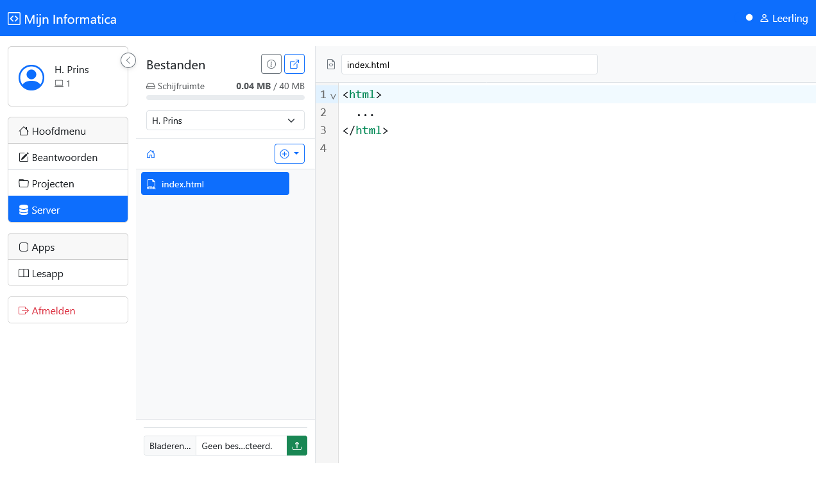Screen dimensions: 816x494
Task: Click the file type icon beside filename
Action: click(331, 64)
